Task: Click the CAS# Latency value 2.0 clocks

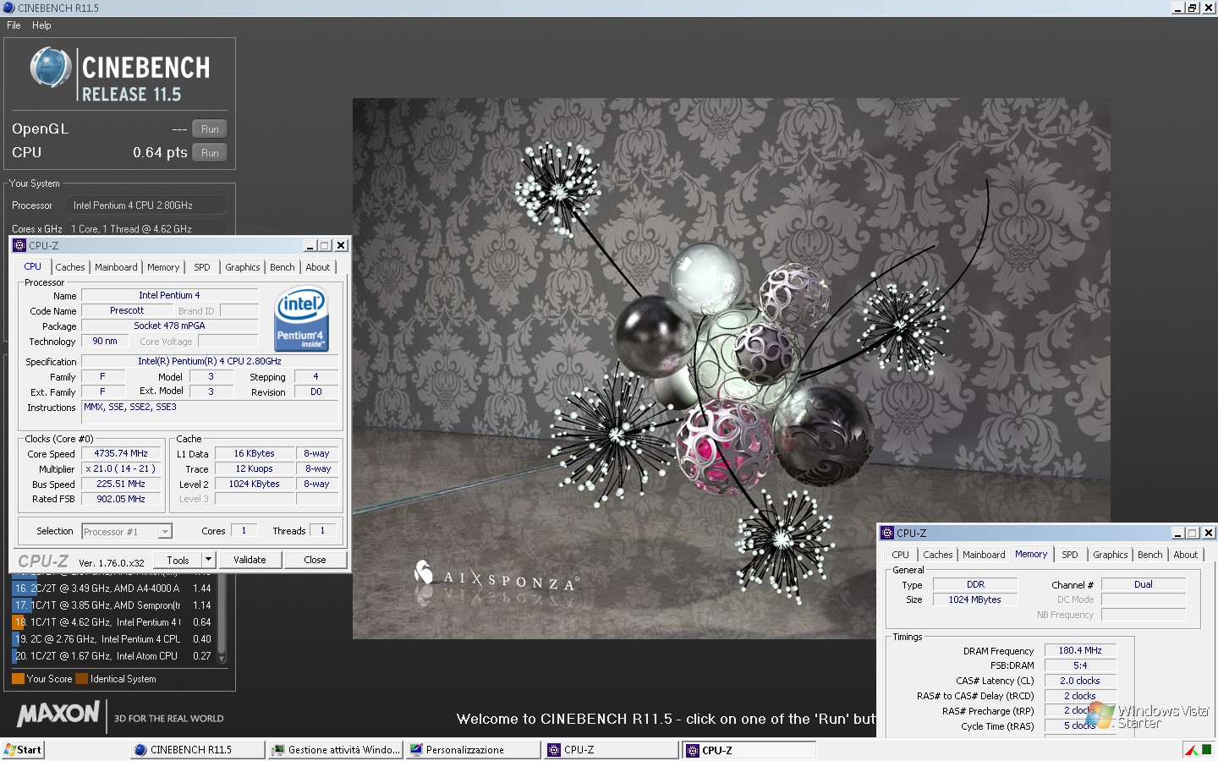Action: [1080, 682]
